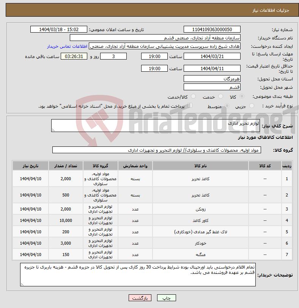Click the remaining days field showing 3

click(113, 57)
